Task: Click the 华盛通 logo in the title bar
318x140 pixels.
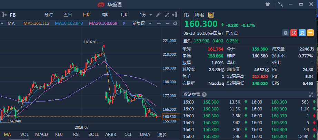Action: click(101, 4)
